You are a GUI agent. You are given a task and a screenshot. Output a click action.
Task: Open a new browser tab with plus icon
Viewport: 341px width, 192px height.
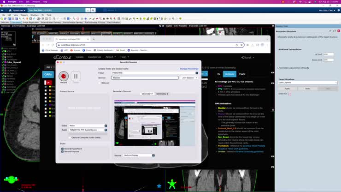(x=94, y=39)
